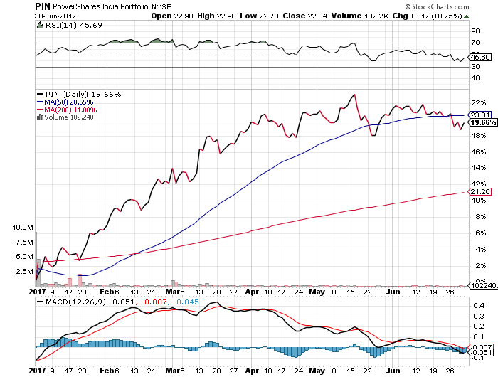Click the green up arrow beside Chg
Screen dimensions: 498x377
[x=466, y=16]
